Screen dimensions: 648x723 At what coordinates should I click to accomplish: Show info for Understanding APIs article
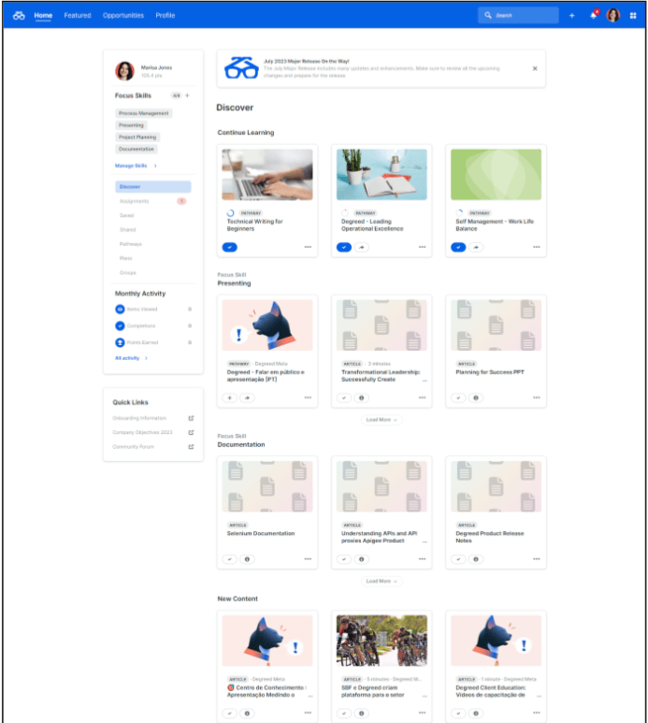pyautogui.click(x=362, y=558)
